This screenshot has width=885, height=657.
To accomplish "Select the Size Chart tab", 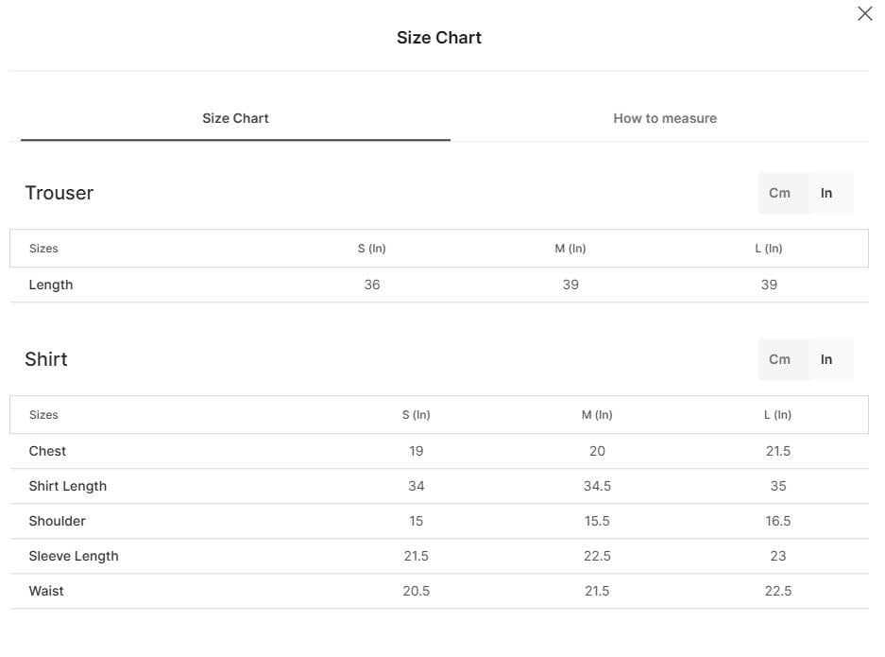I will coord(235,118).
